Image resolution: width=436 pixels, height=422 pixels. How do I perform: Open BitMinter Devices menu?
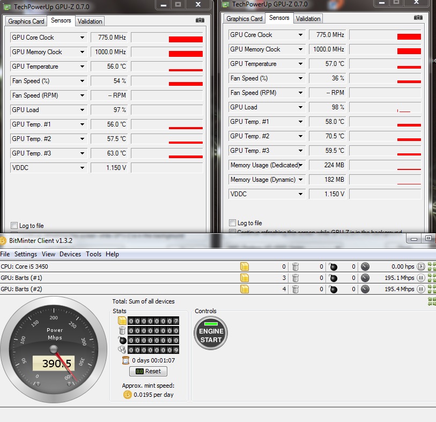coord(70,254)
